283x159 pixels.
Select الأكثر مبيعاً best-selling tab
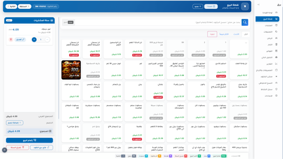tap(224, 34)
